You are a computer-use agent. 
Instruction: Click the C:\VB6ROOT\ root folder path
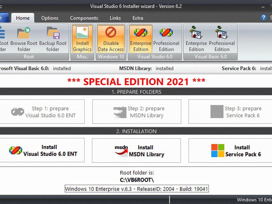pyautogui.click(x=137, y=180)
